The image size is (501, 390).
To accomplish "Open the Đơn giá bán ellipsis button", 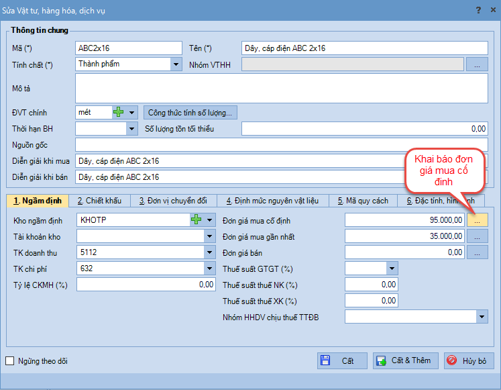I will point(477,252).
